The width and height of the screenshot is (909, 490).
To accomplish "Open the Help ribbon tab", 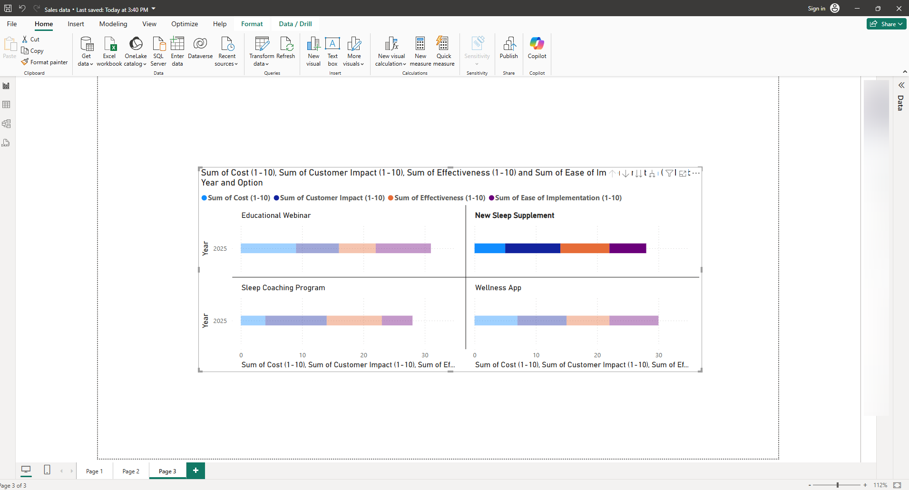I will pos(220,24).
